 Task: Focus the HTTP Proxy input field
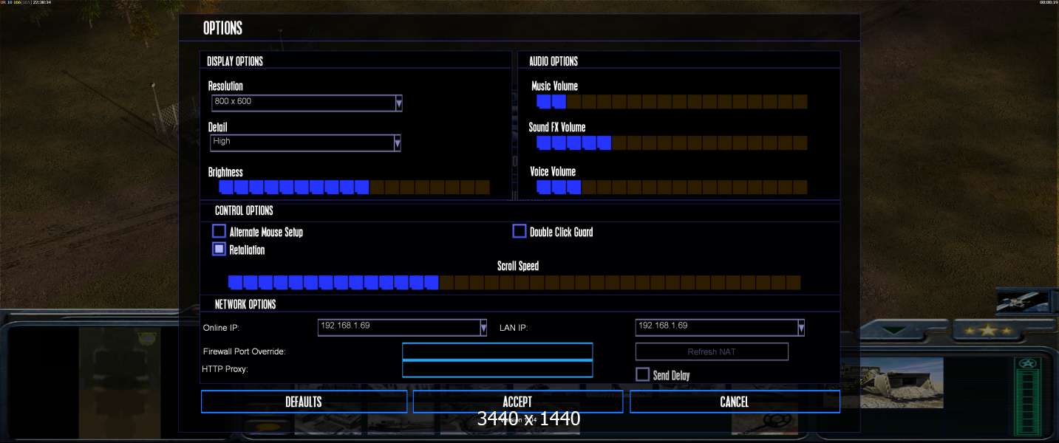point(497,369)
